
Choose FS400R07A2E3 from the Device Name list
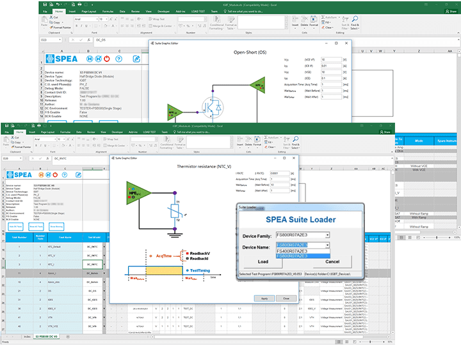303,251
